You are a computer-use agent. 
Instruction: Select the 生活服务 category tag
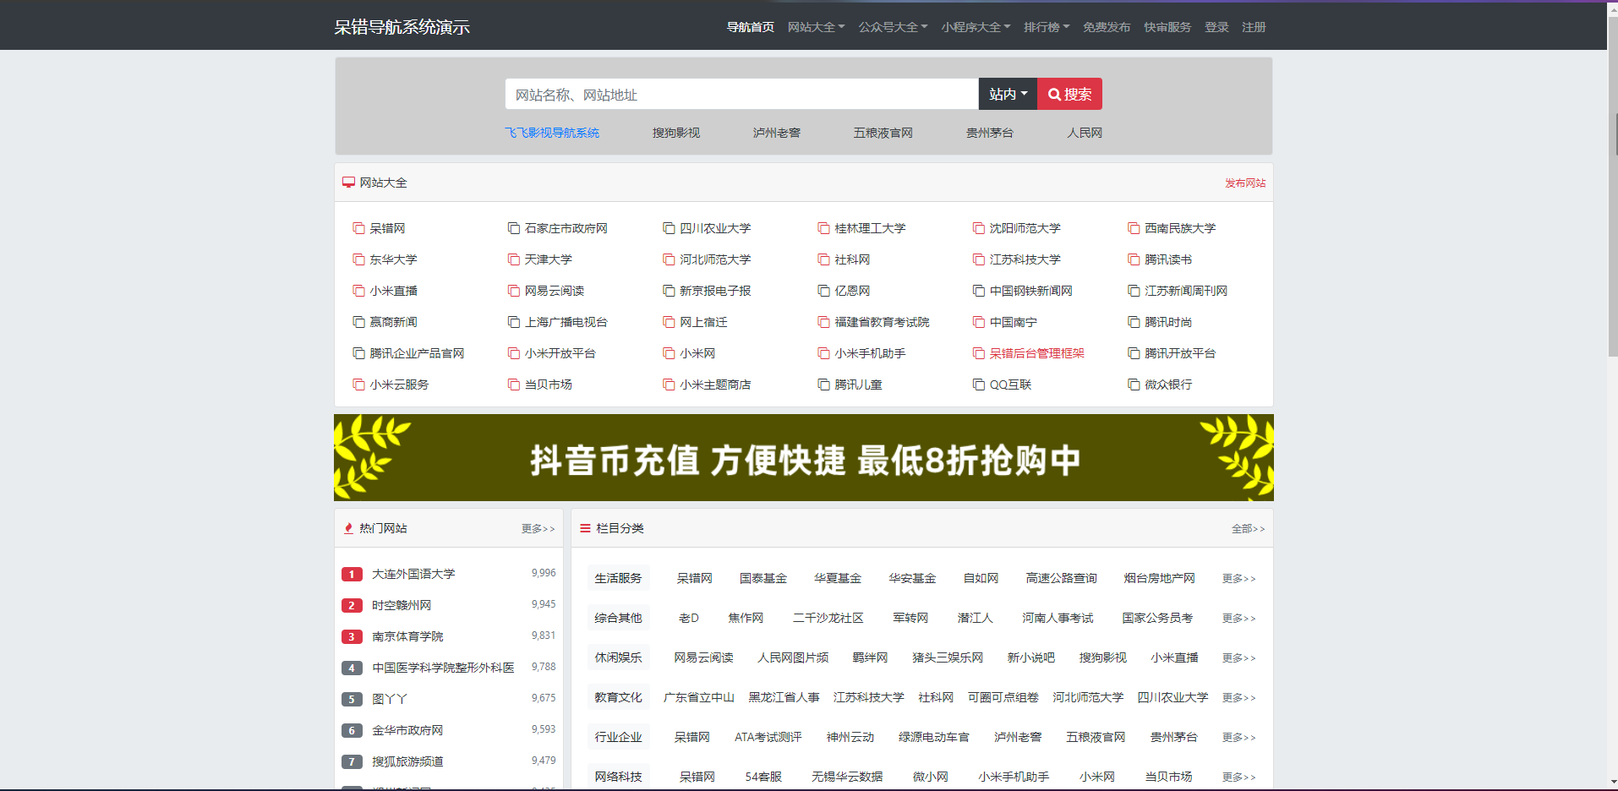(618, 578)
